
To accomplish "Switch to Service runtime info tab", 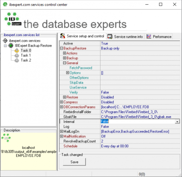I will click(x=125, y=37).
